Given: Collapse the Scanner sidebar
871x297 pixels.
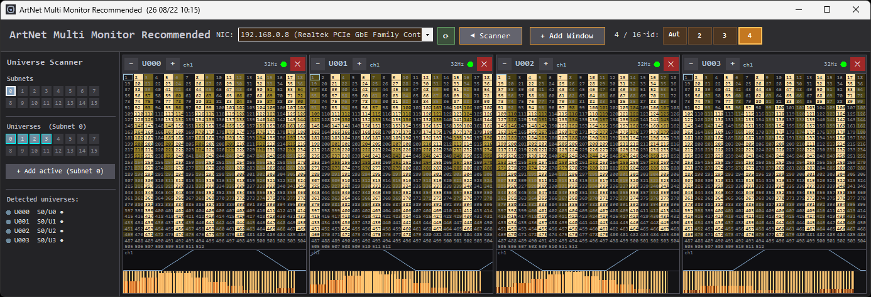Looking at the screenshot, I should (x=491, y=36).
